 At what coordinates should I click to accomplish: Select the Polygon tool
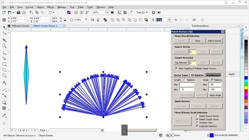4,75
